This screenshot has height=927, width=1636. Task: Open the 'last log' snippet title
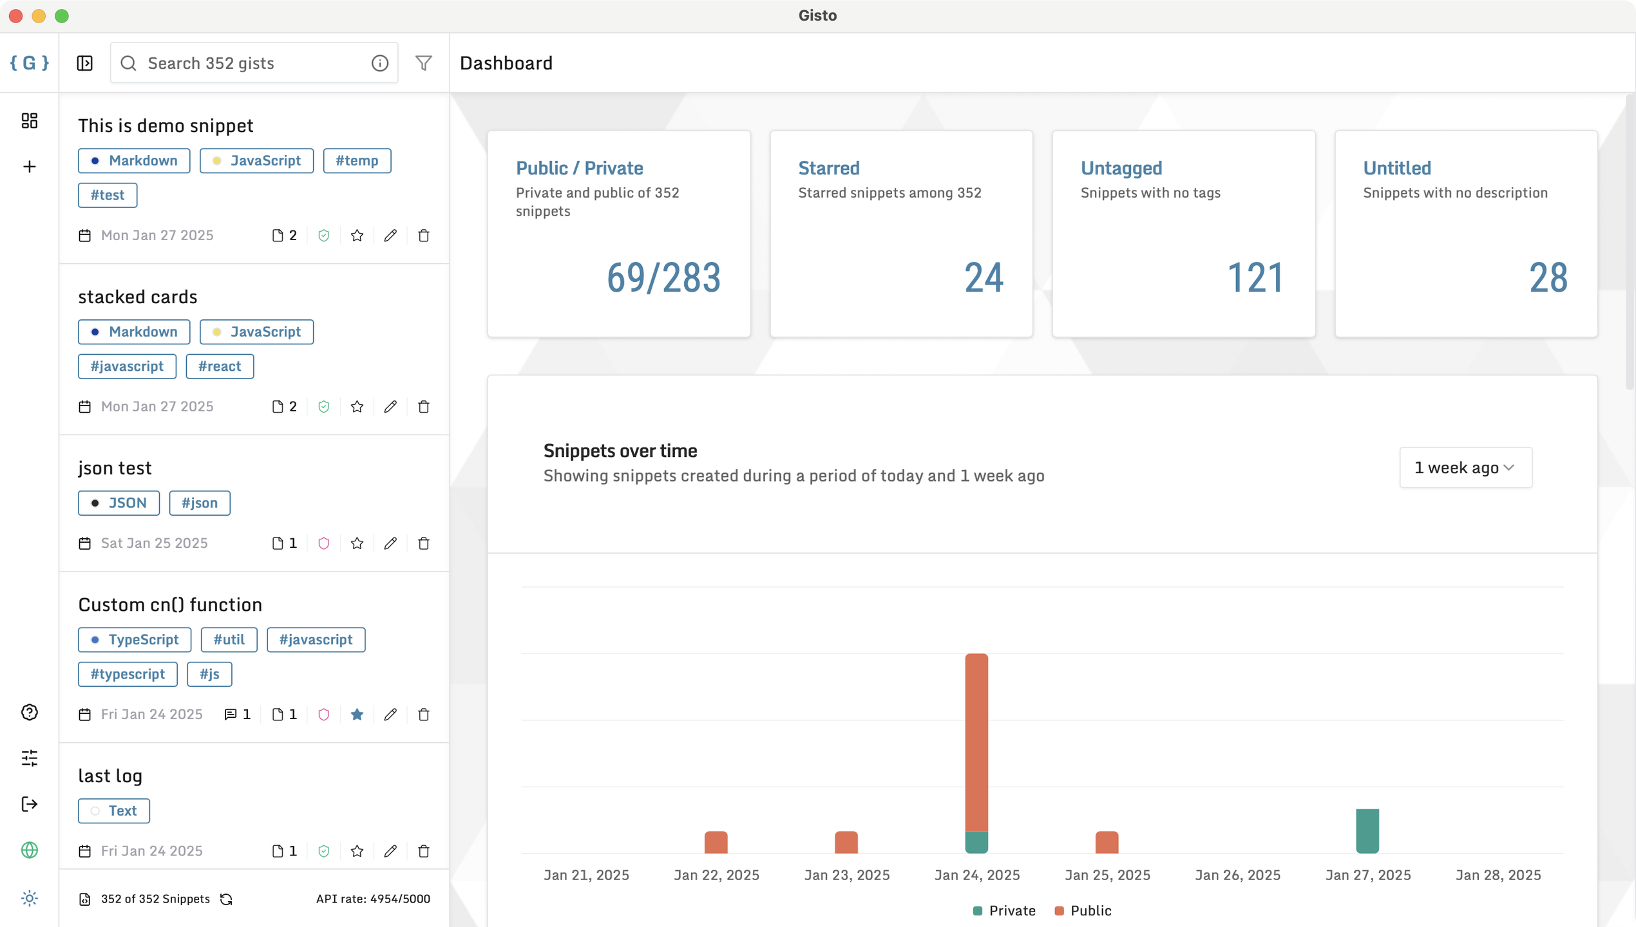pos(110,776)
